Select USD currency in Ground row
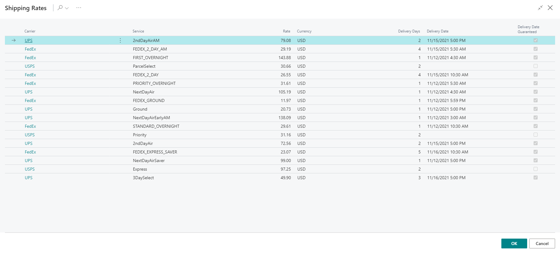This screenshot has height=253, width=560. (x=301, y=109)
